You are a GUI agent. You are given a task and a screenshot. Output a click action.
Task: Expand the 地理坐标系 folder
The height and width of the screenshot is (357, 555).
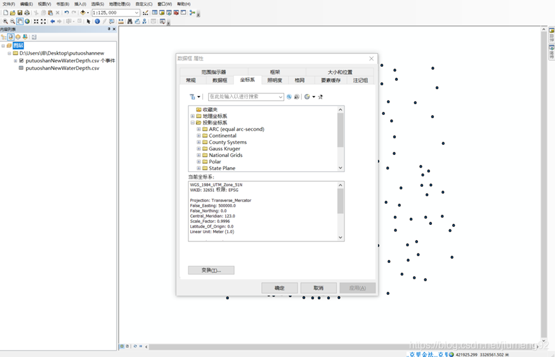point(193,116)
